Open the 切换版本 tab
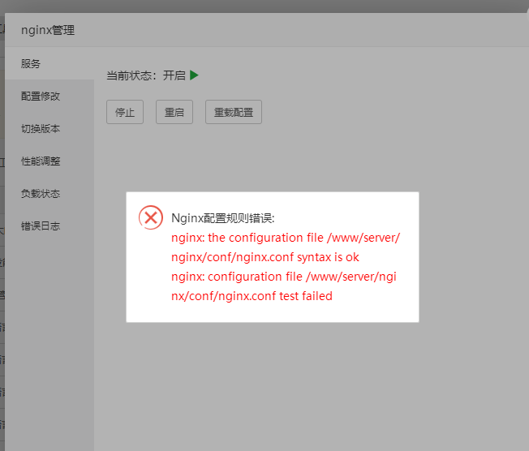The image size is (529, 451). [49, 128]
